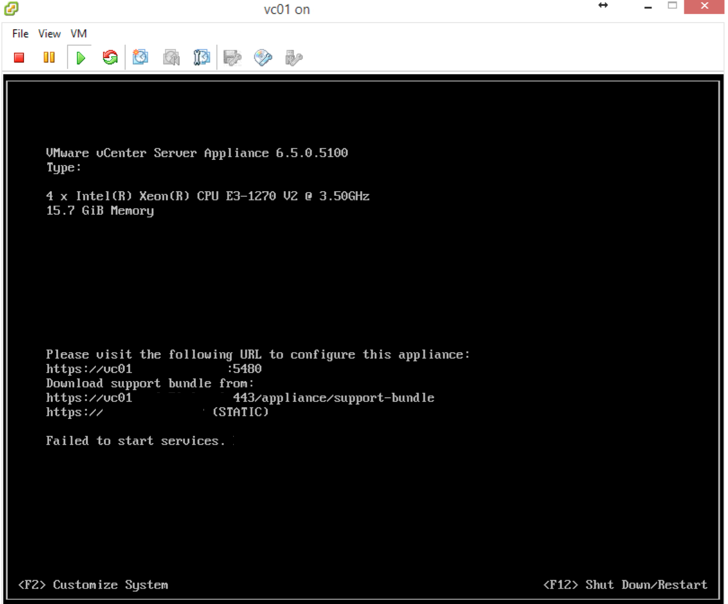
Task: Take a snapshot with the clock-camera icon
Action: coord(140,57)
